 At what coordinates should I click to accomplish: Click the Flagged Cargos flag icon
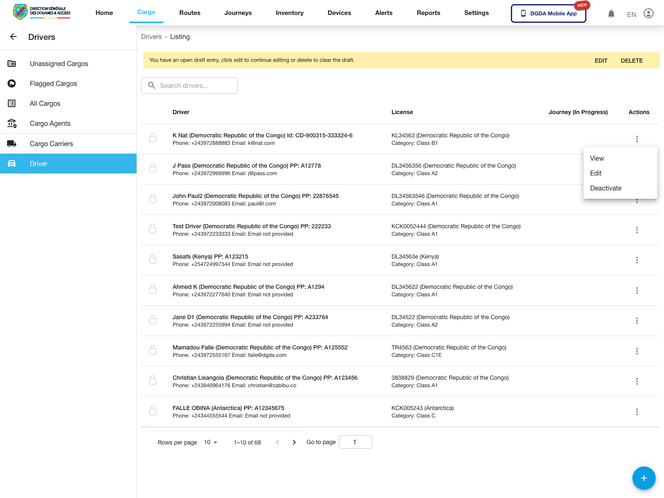coord(12,83)
